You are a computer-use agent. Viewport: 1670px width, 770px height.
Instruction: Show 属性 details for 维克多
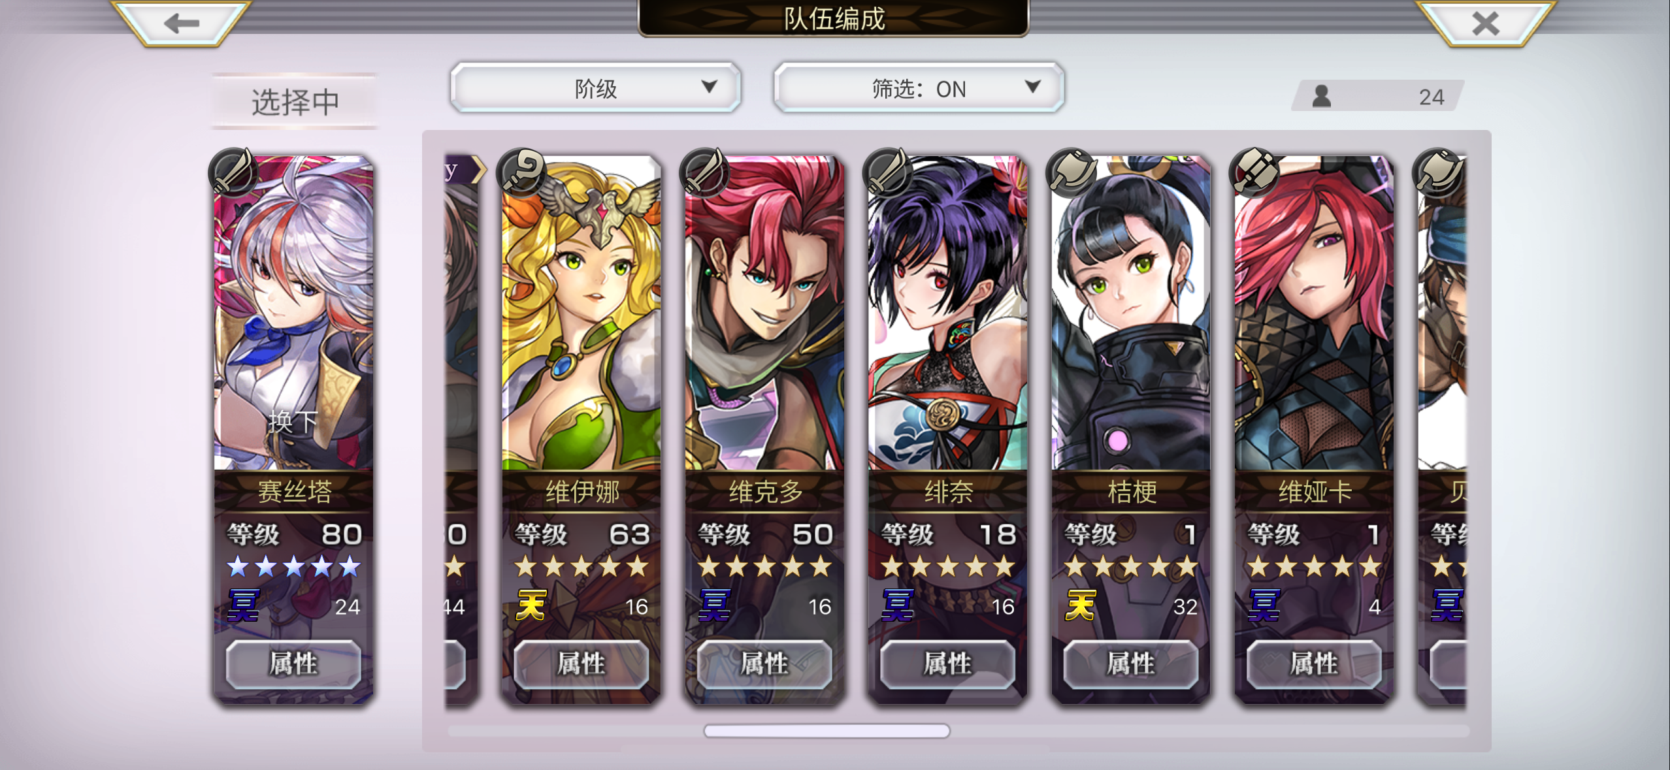[764, 664]
